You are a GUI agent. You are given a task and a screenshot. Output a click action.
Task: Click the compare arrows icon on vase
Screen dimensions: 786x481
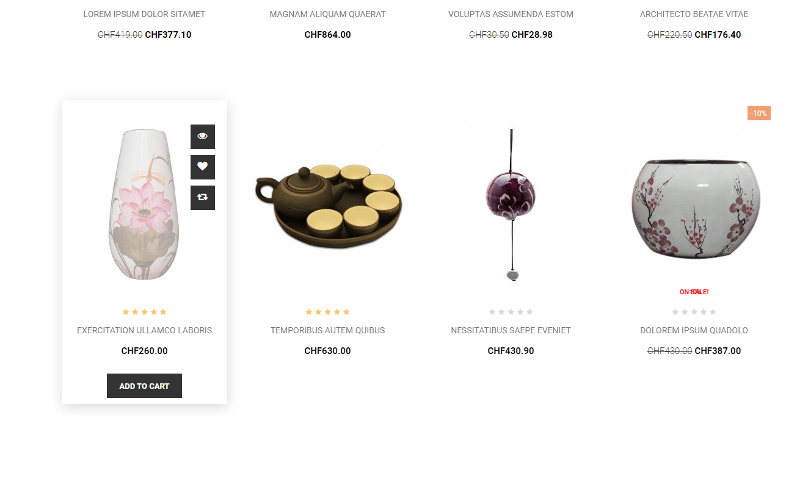pyautogui.click(x=203, y=198)
